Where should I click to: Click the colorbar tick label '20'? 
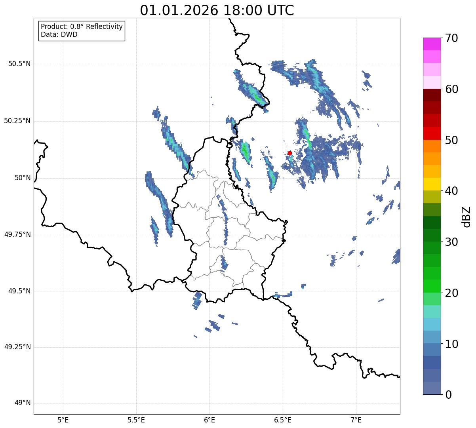tap(451, 293)
